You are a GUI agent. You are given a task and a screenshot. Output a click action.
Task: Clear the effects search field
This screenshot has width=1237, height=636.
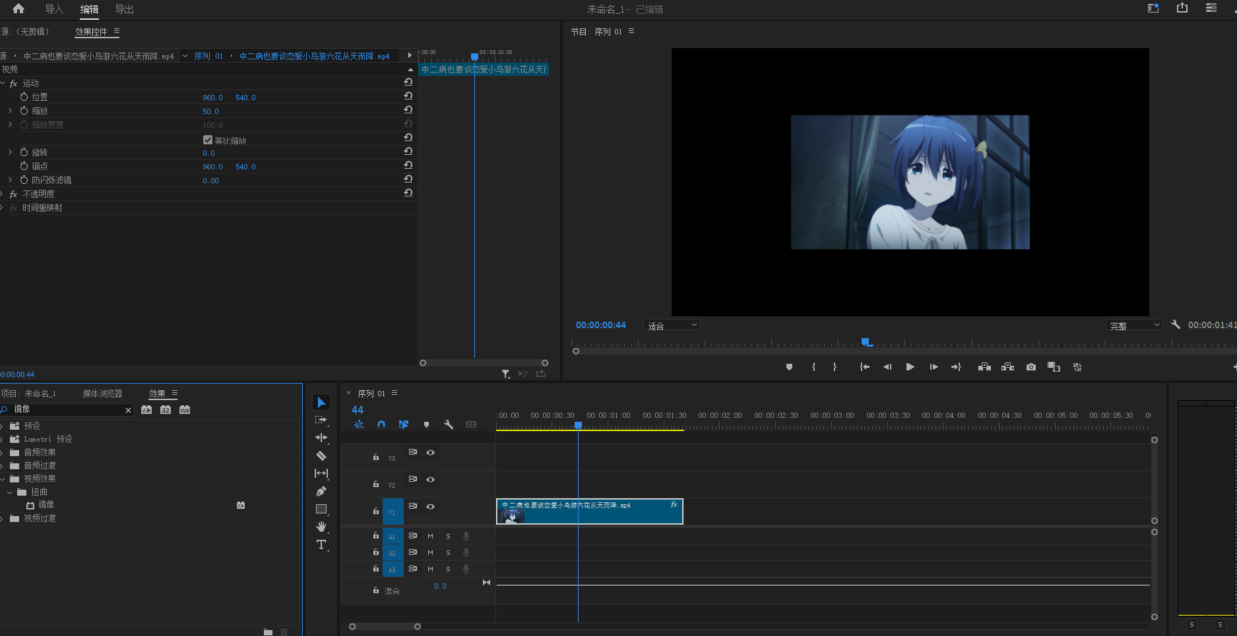click(129, 410)
